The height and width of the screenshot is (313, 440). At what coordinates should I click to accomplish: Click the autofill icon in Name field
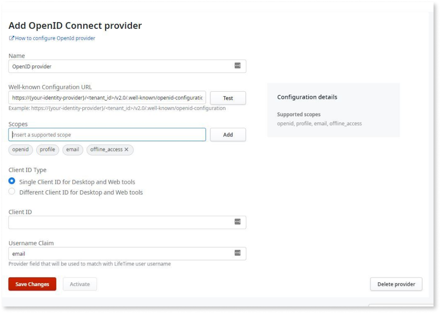(x=237, y=66)
